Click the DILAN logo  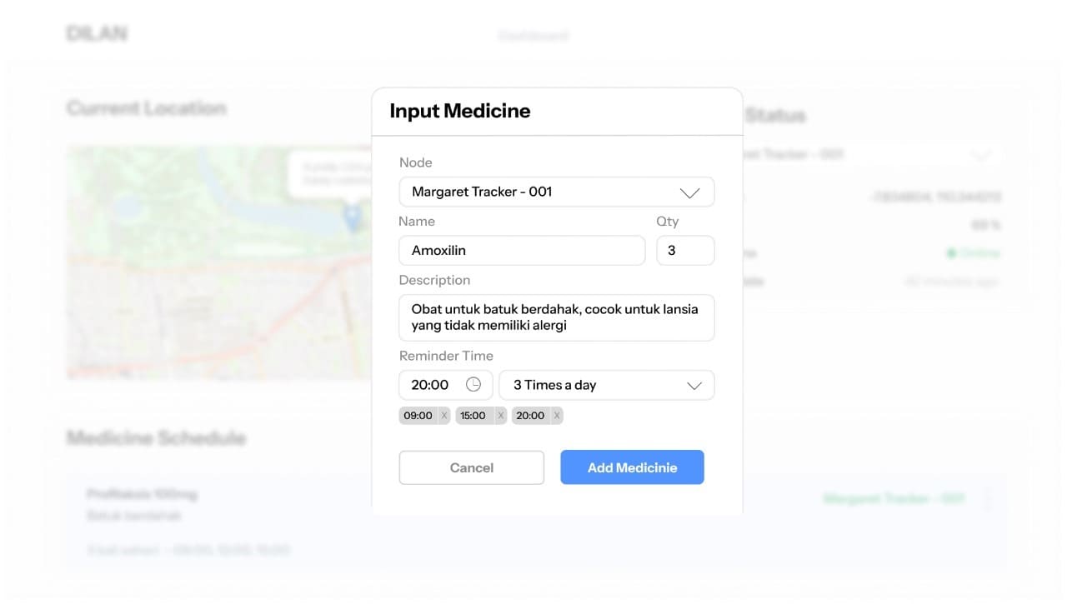pyautogui.click(x=97, y=34)
